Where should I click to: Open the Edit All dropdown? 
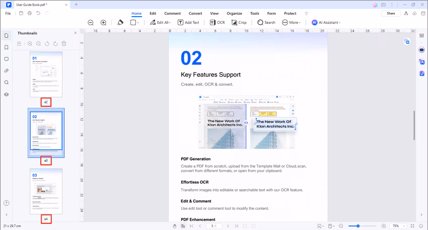pos(161,22)
